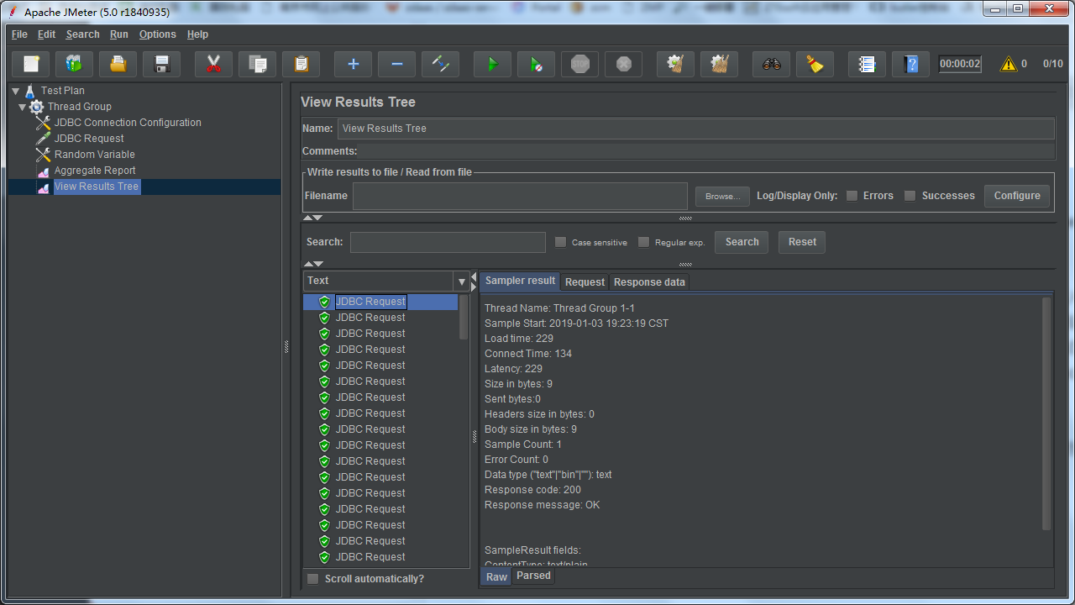
Task: Click the Reset button
Action: click(x=802, y=242)
